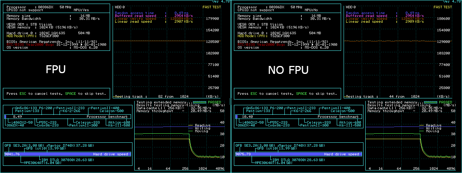Viewport: 462px width, 173px height.
Task: Click the graph axis value '77400'
Action: (x=445, y=65)
